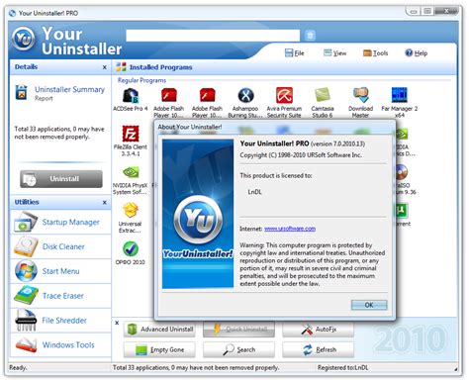
Task: Open the View menu
Action: click(335, 53)
